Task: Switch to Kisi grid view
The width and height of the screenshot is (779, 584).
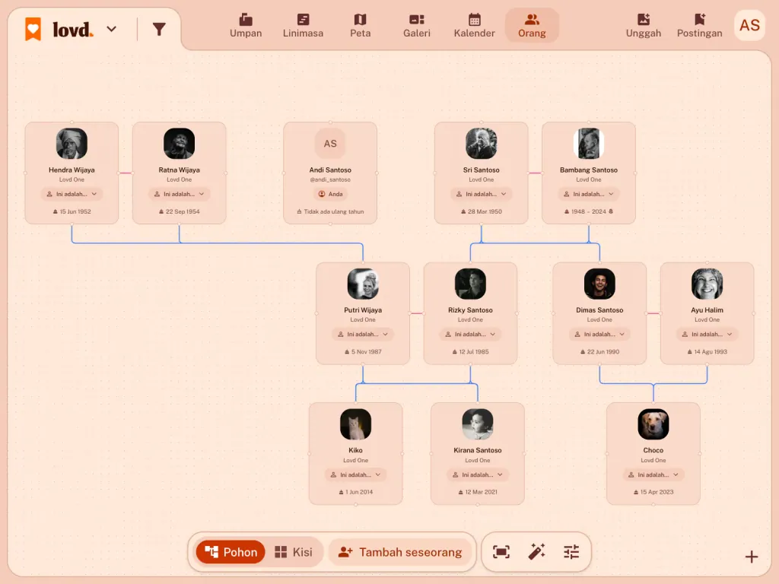Action: click(x=294, y=552)
